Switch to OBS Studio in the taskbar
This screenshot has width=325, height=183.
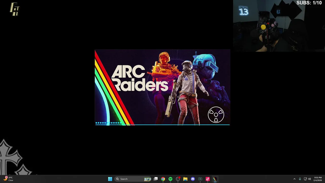pos(178,179)
